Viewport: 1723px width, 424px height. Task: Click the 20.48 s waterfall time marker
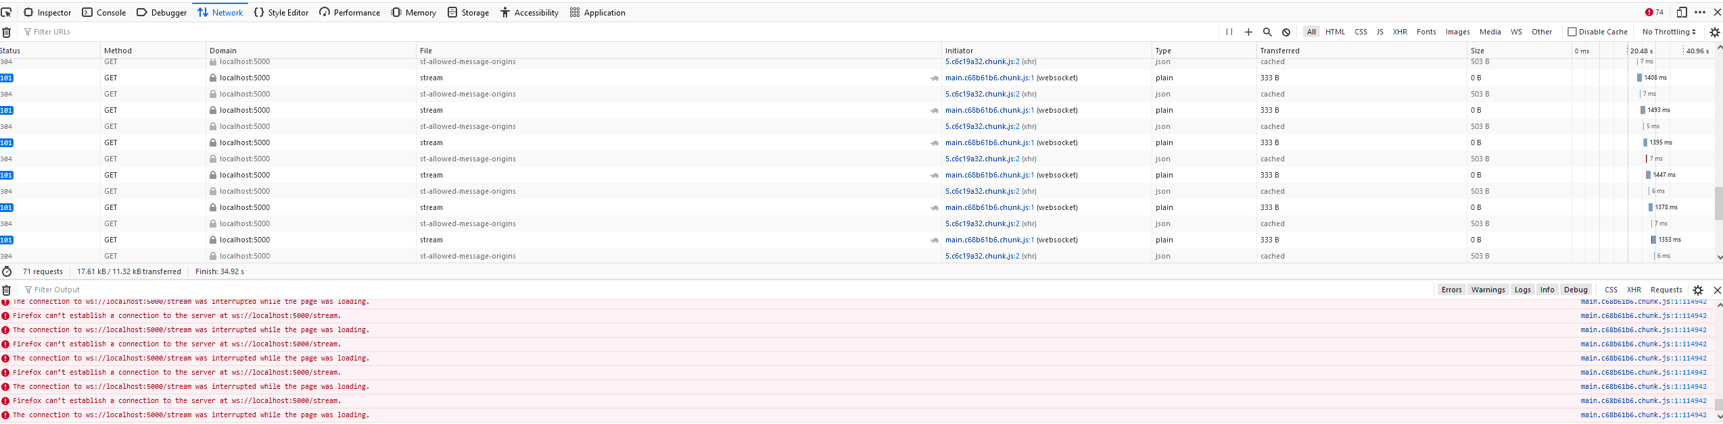[1641, 51]
